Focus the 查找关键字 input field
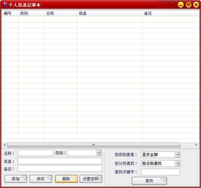201x188 pixels. (160, 172)
